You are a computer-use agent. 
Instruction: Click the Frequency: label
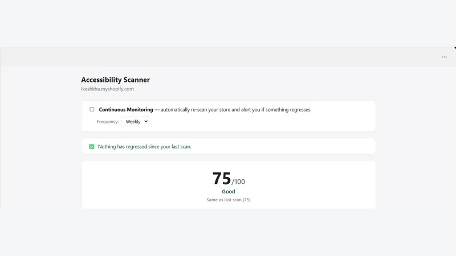click(x=108, y=122)
